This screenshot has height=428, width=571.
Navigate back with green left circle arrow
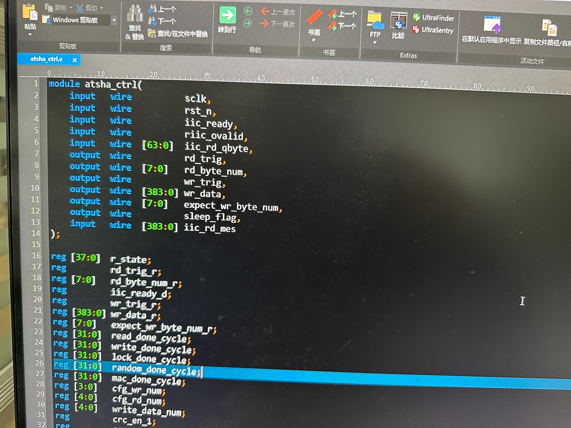(248, 12)
